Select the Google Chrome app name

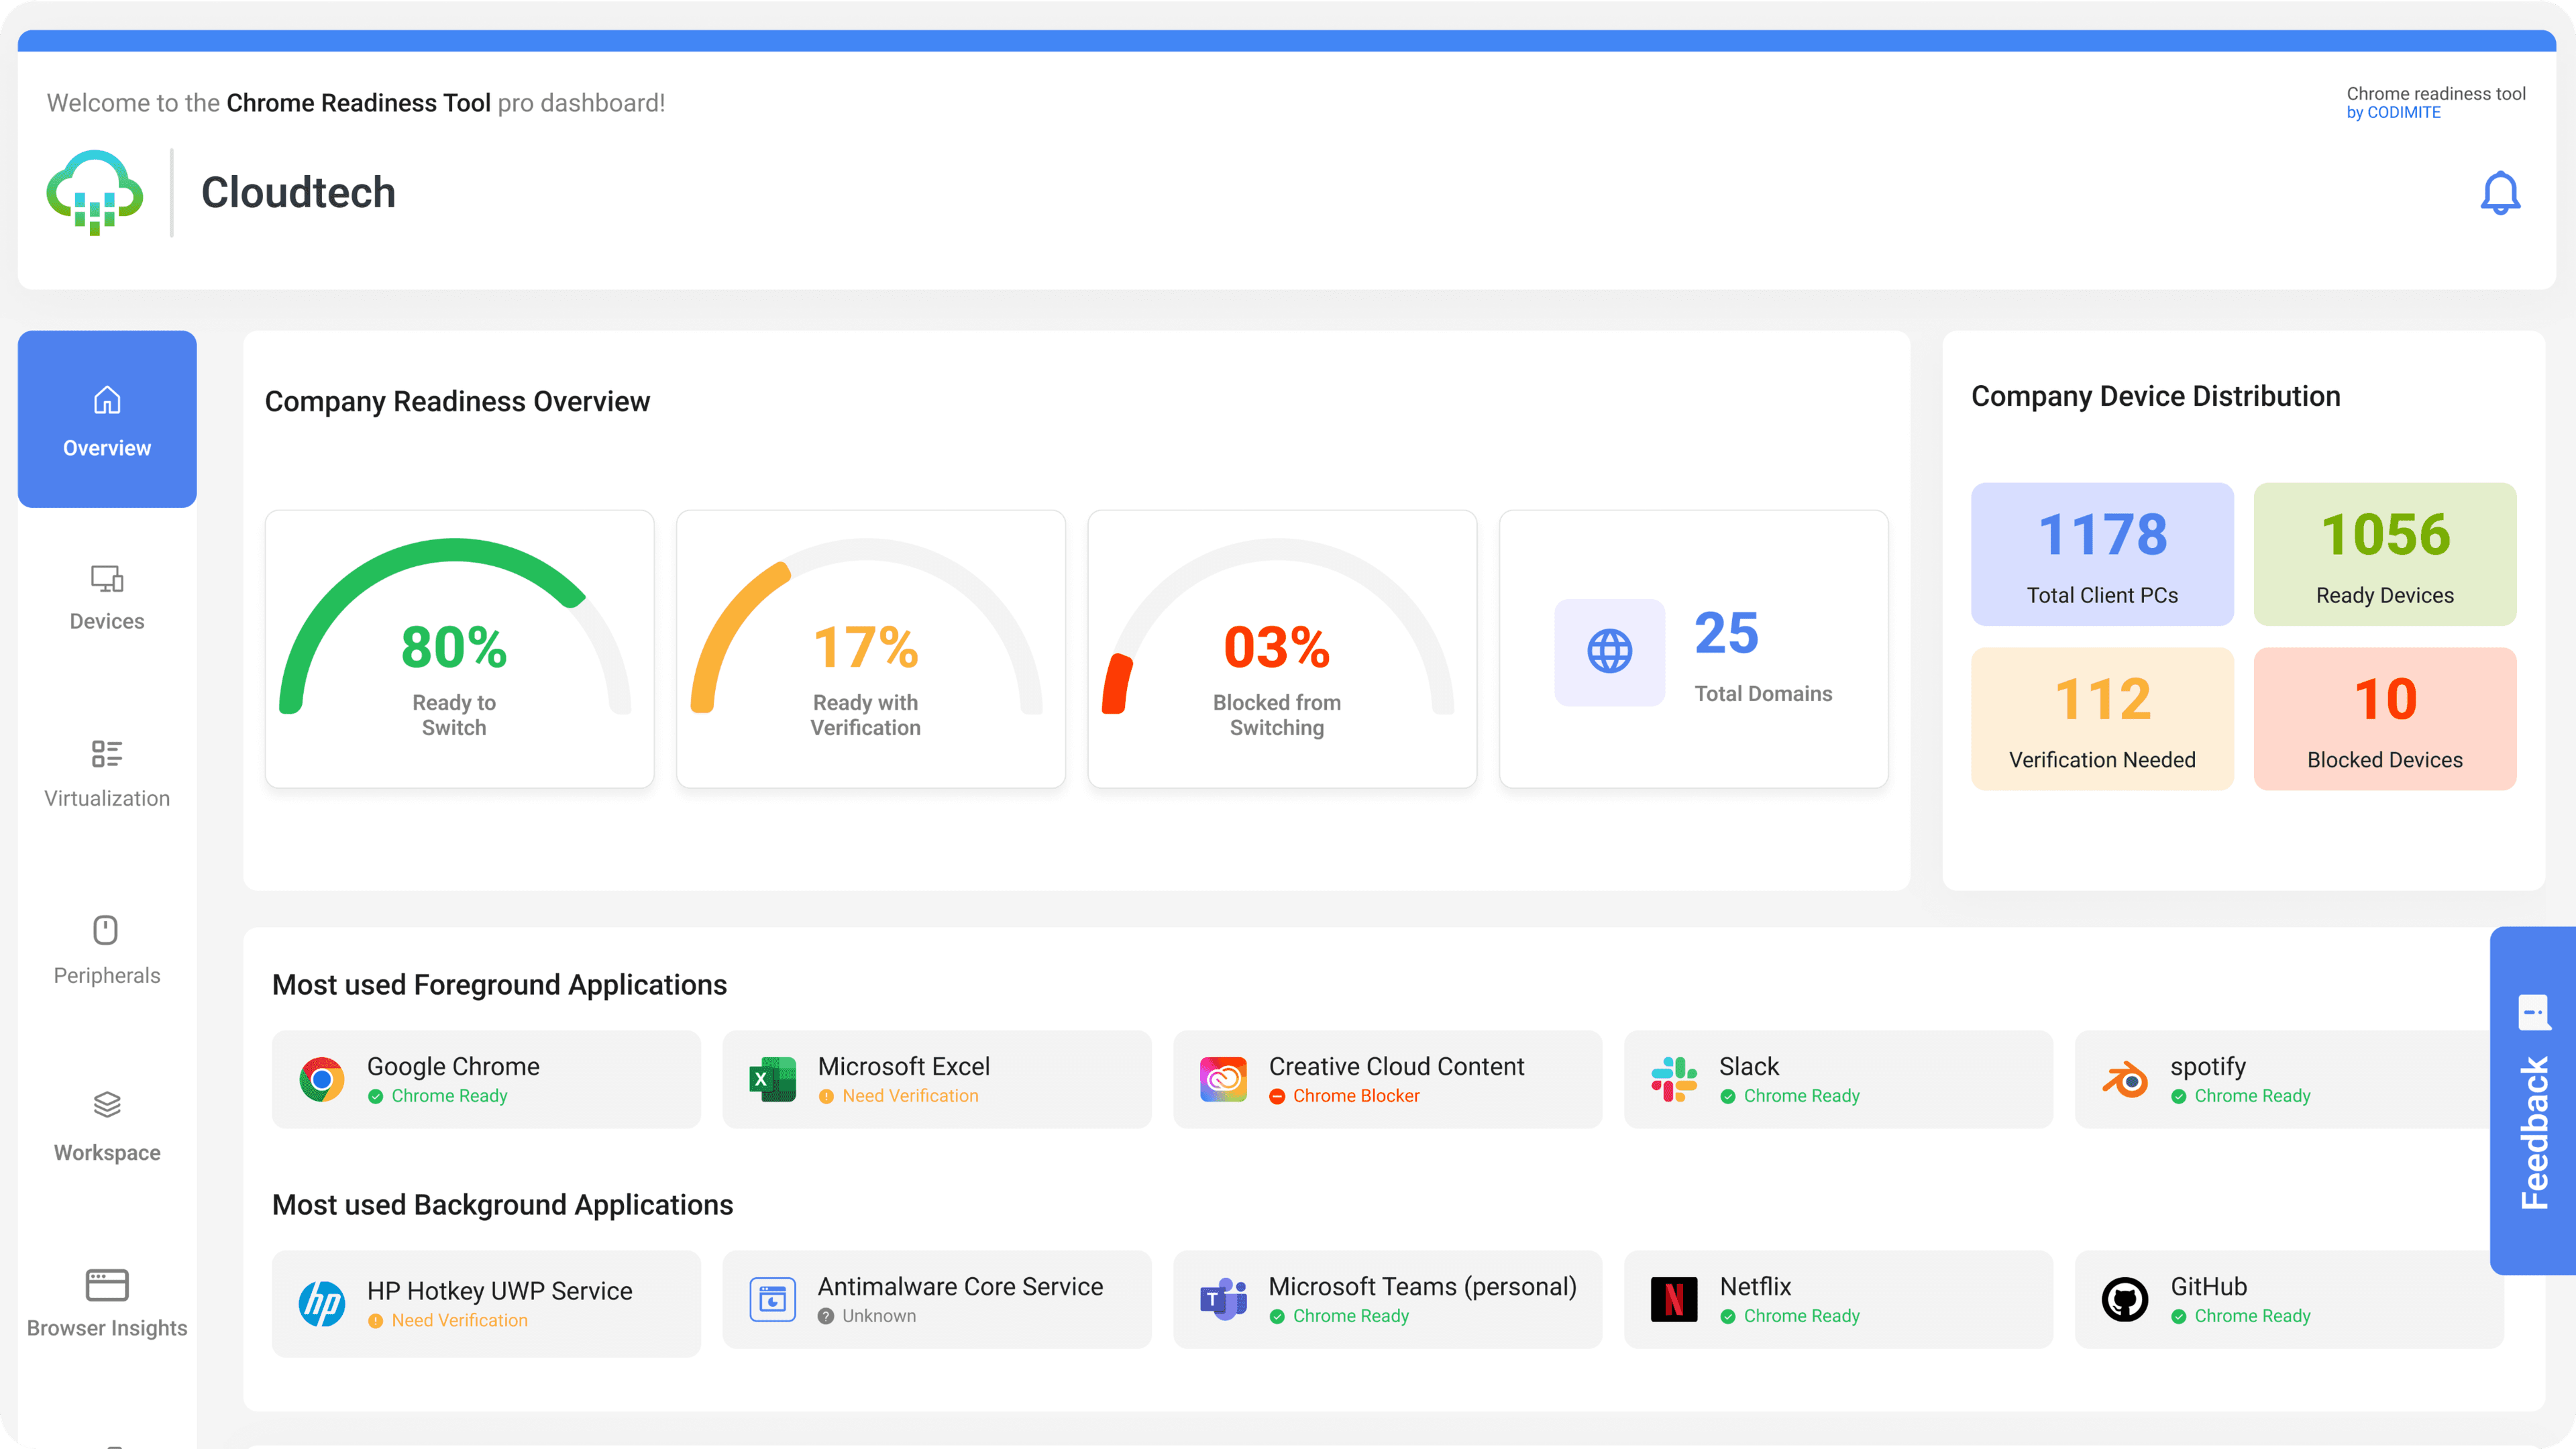coord(453,1066)
